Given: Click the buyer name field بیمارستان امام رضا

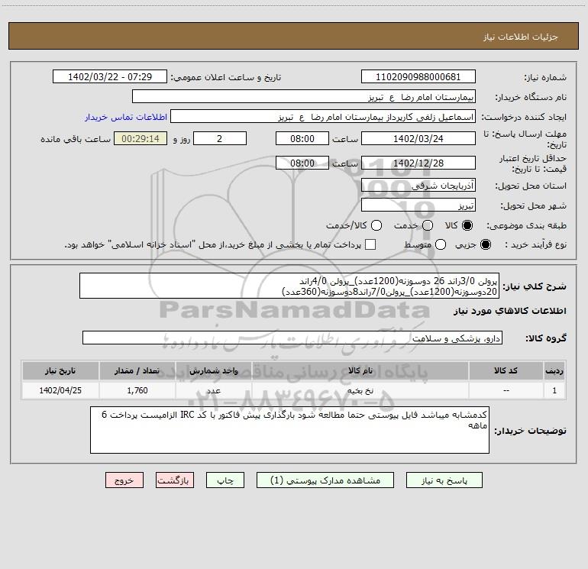Looking at the screenshot, I should coord(304,97).
